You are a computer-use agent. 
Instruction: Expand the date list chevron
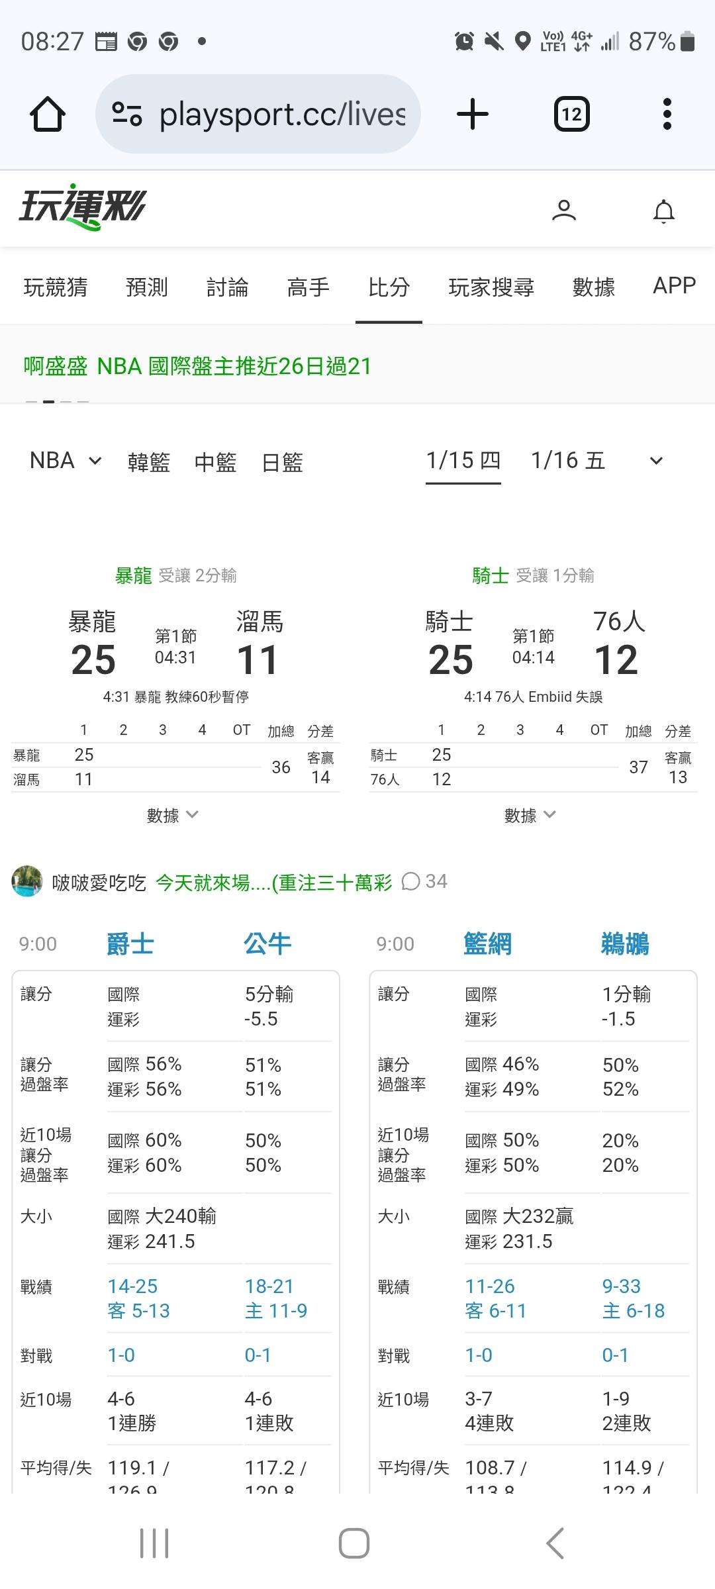point(656,461)
